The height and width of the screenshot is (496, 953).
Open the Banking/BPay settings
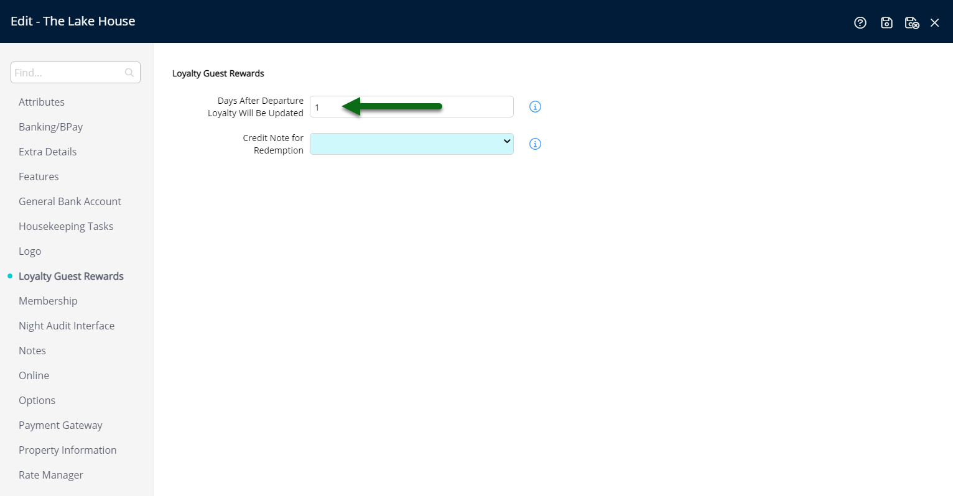click(x=50, y=127)
